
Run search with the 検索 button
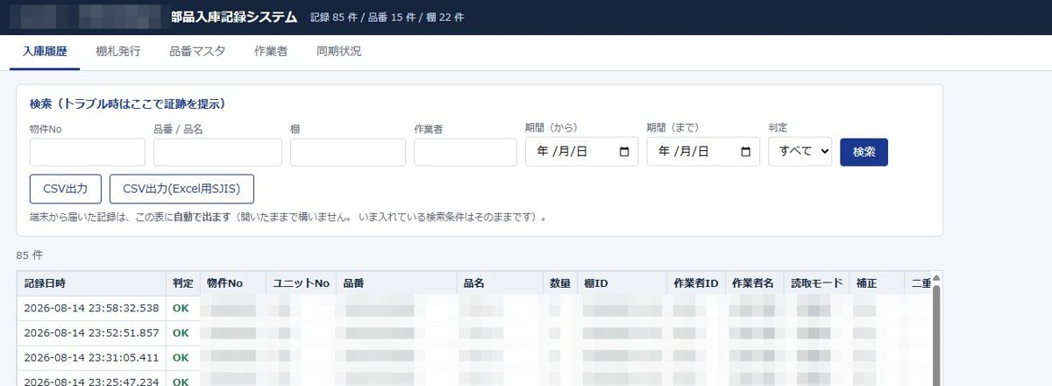864,152
